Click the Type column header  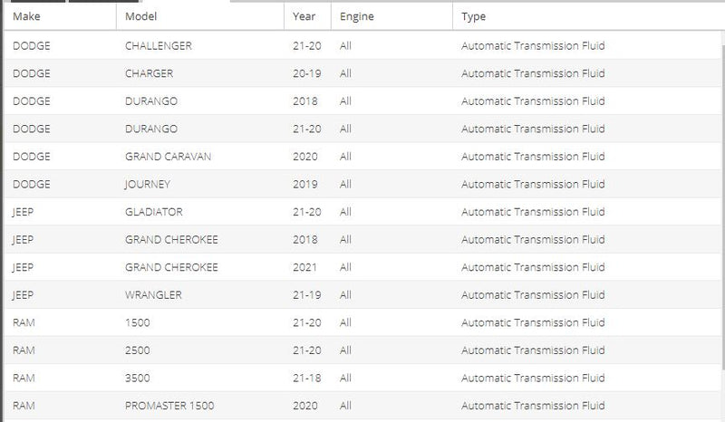pyautogui.click(x=474, y=17)
